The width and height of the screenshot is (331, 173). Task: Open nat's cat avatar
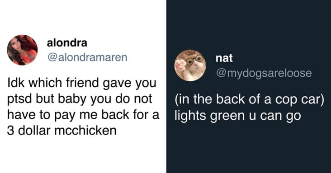pos(190,65)
